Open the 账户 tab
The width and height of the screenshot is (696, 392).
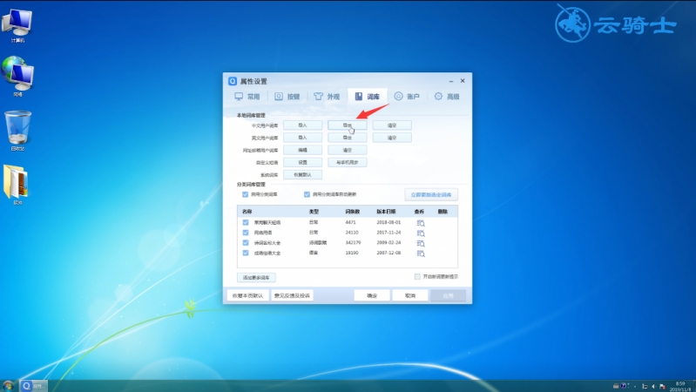point(407,97)
